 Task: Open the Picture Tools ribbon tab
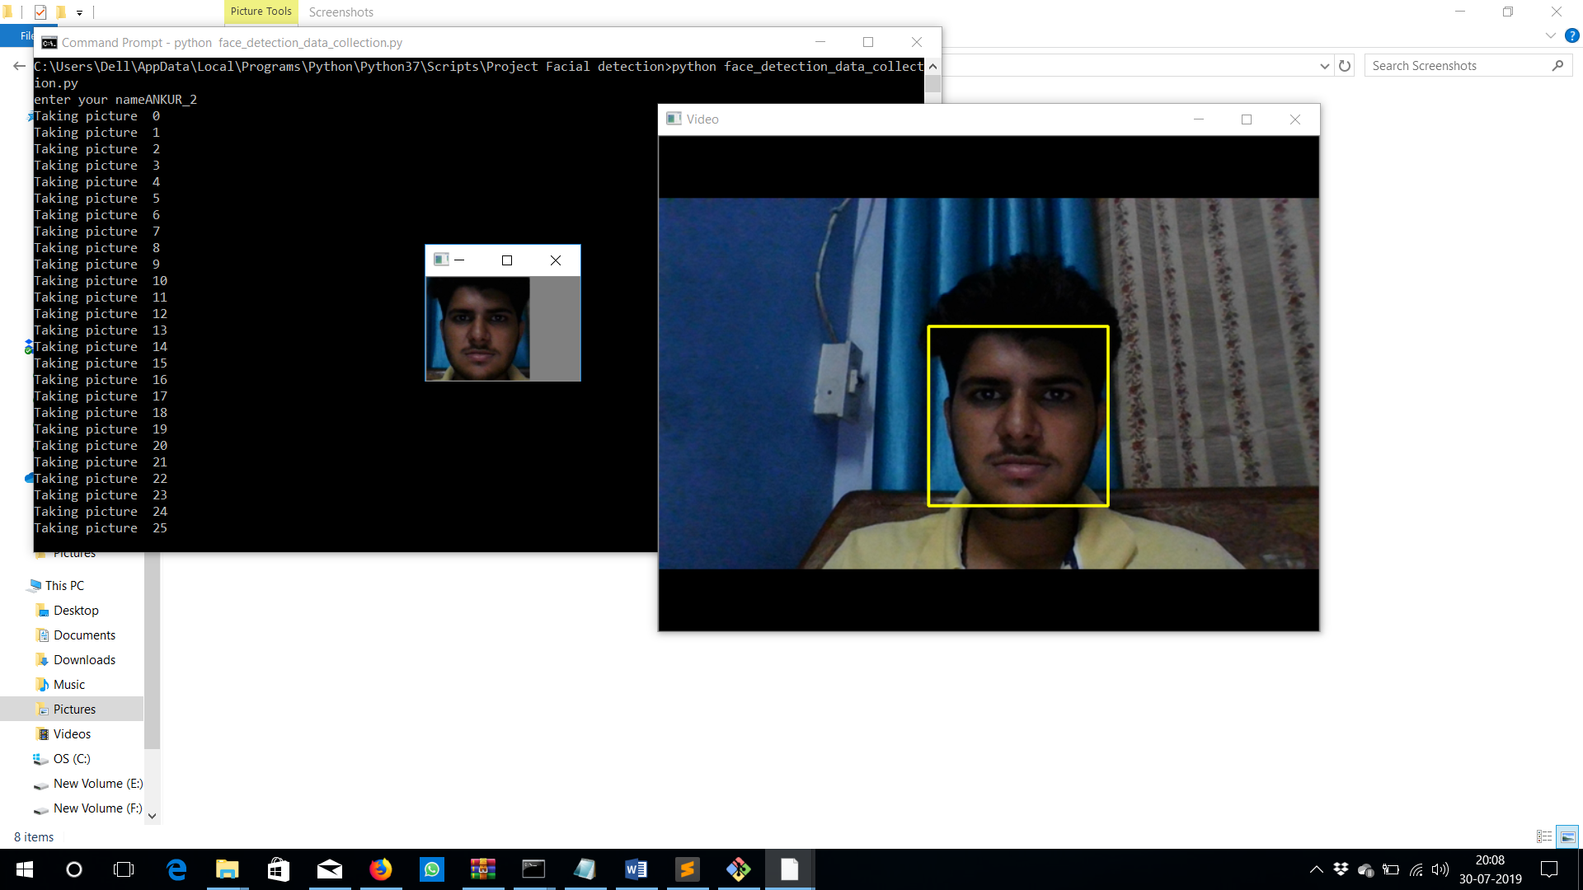pyautogui.click(x=261, y=12)
